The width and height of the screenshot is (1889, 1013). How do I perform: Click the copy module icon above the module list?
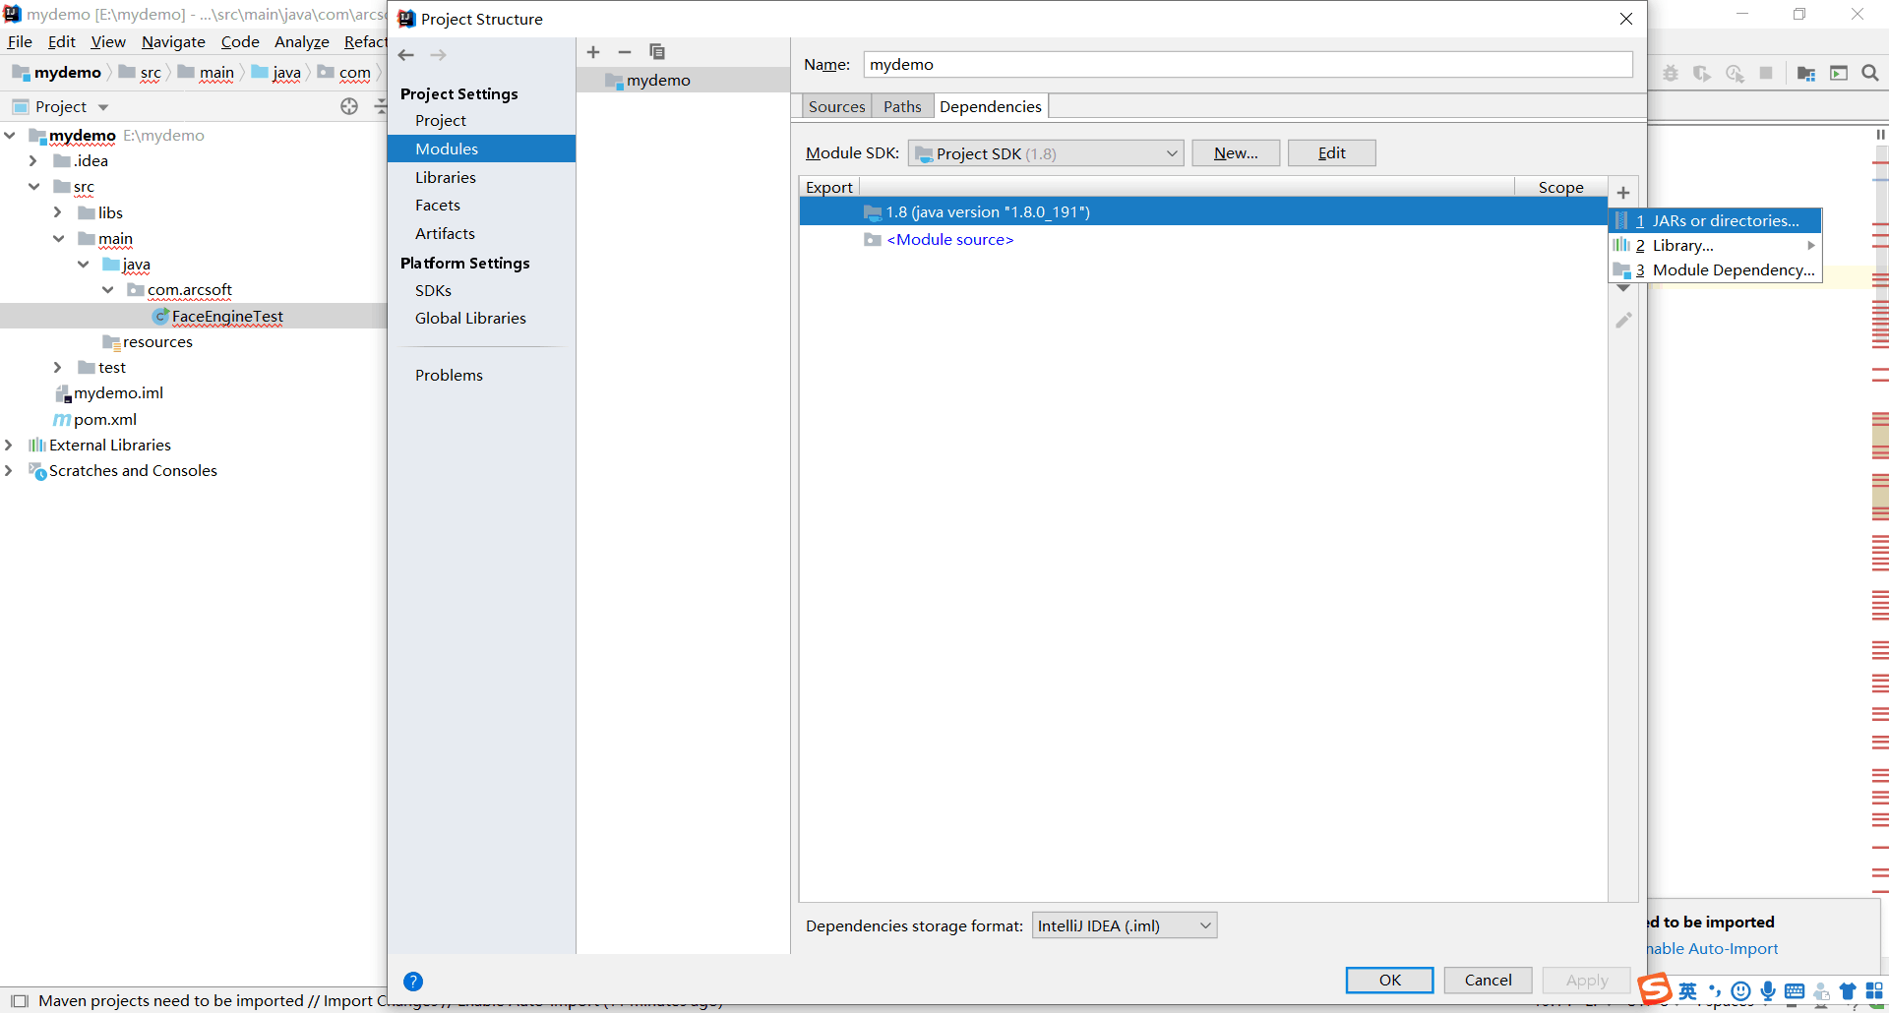(x=657, y=52)
